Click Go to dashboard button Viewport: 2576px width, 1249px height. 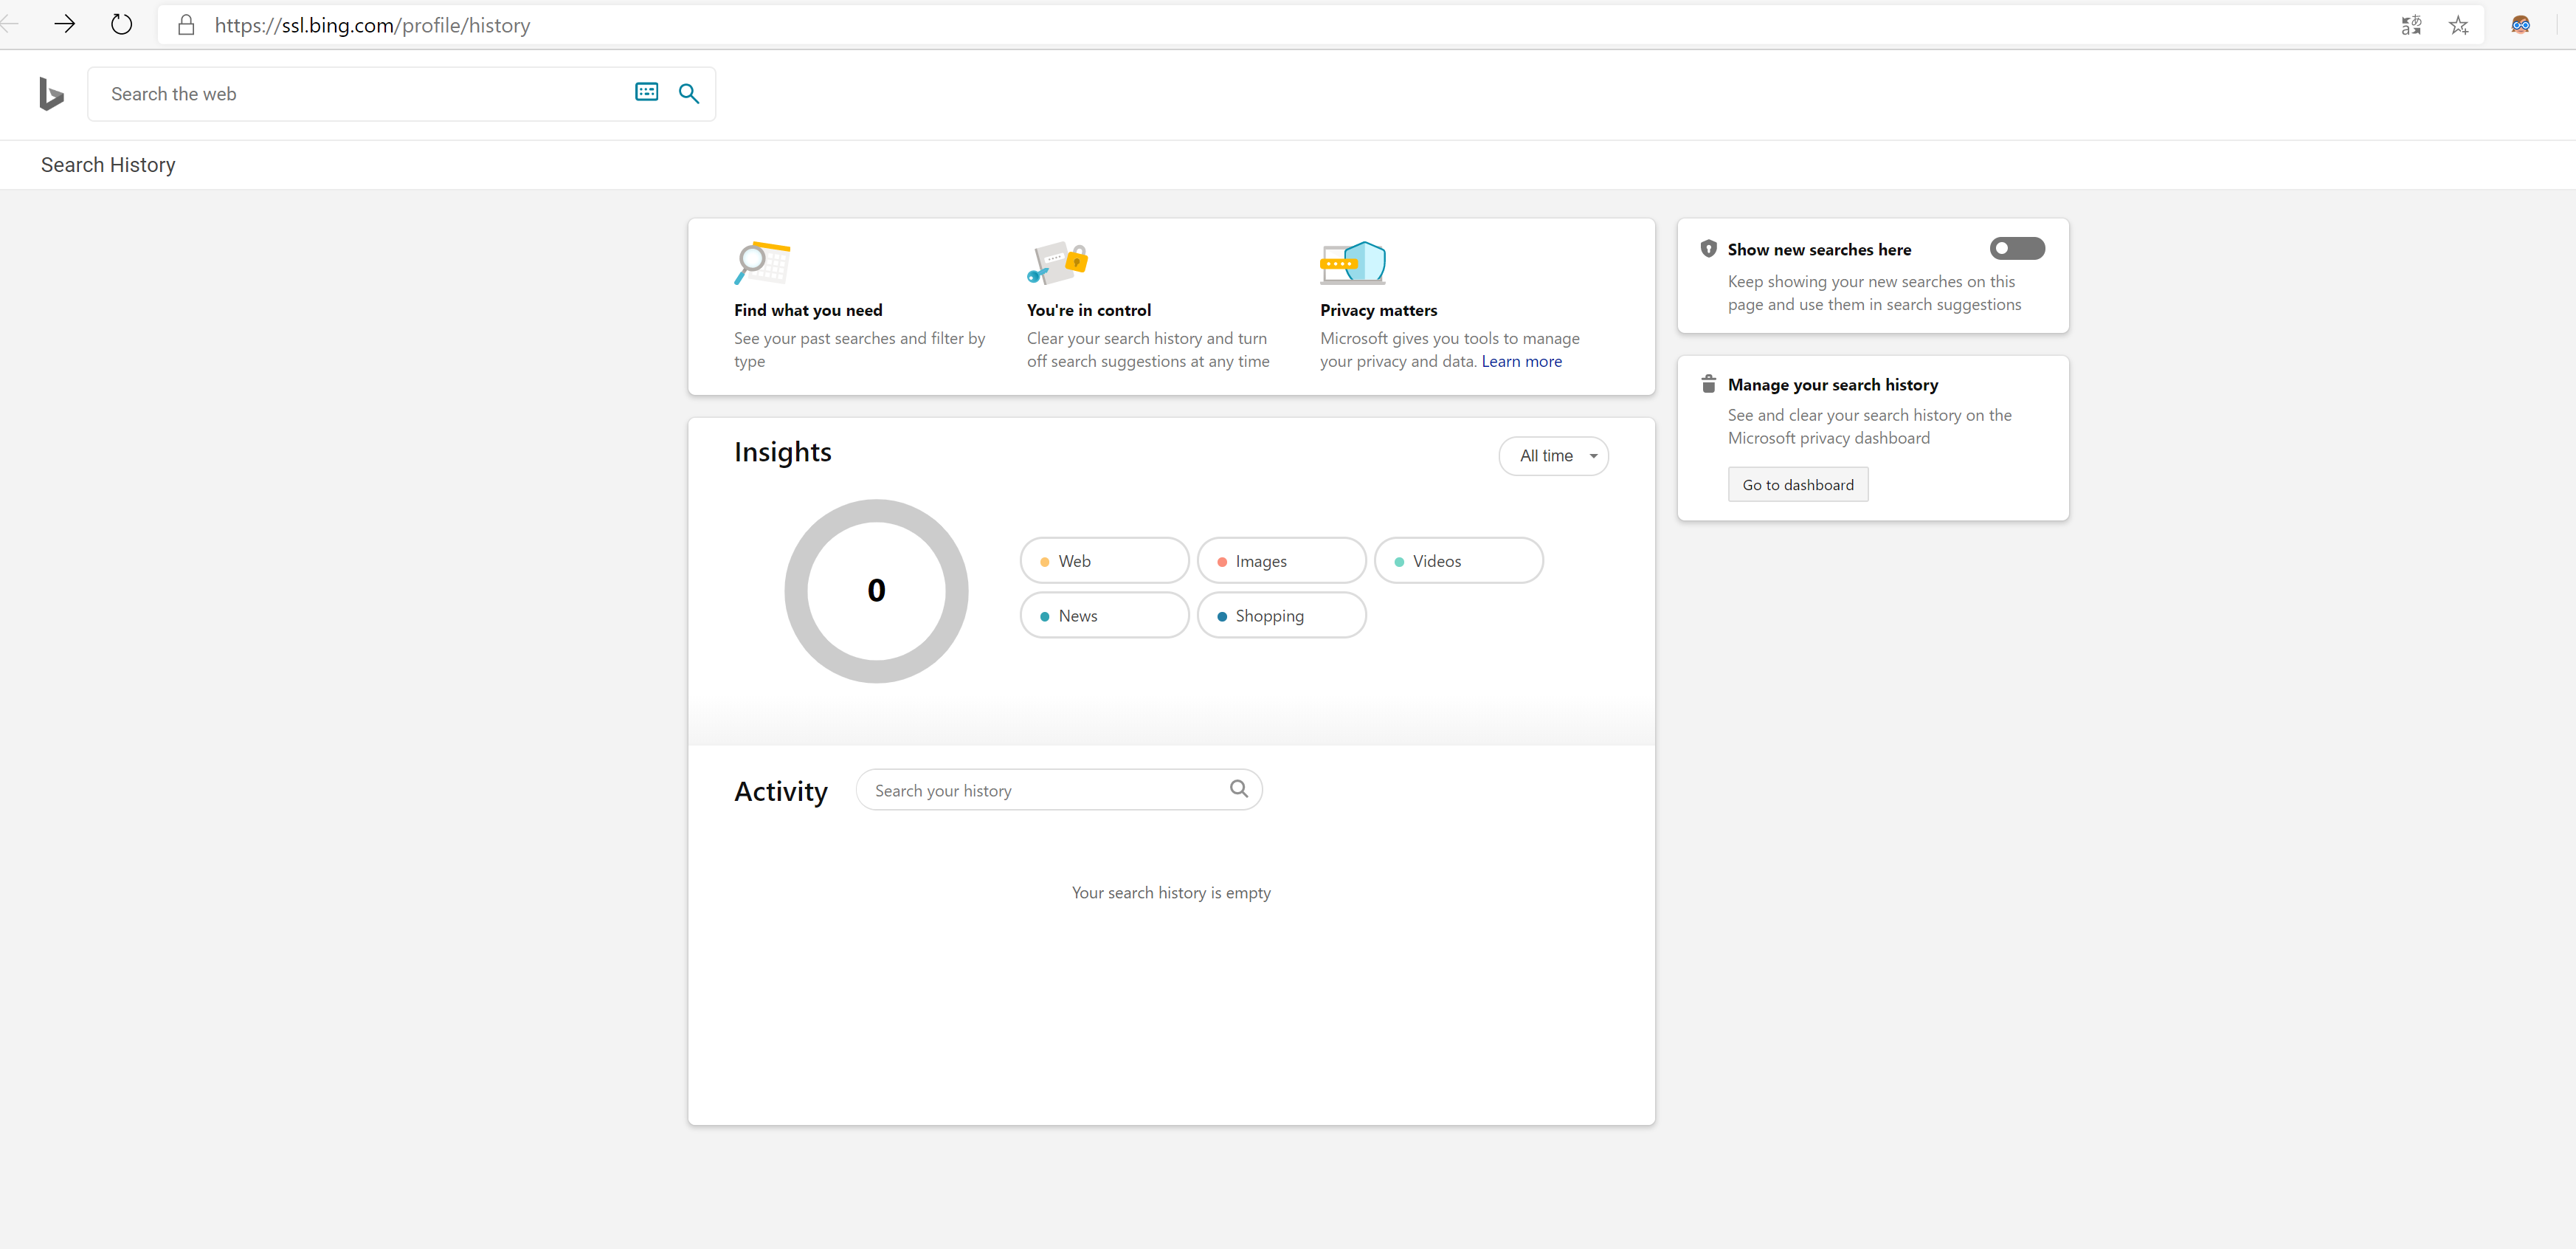(x=1797, y=485)
